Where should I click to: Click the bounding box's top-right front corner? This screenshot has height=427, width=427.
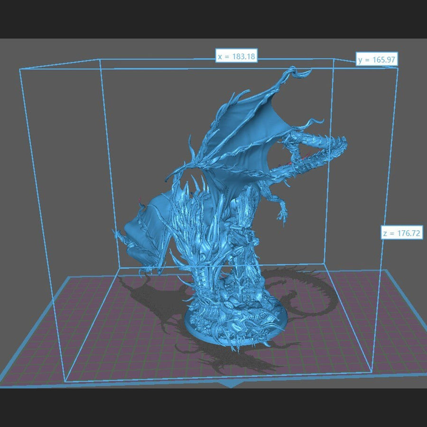[x=398, y=68]
